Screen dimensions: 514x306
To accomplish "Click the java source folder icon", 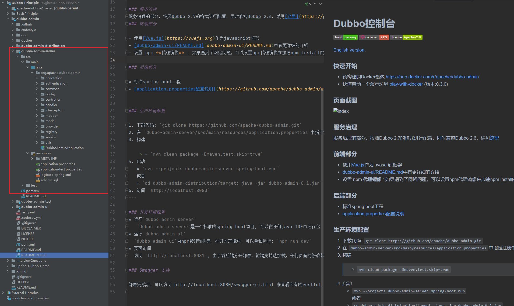I will pyautogui.click(x=33, y=67).
